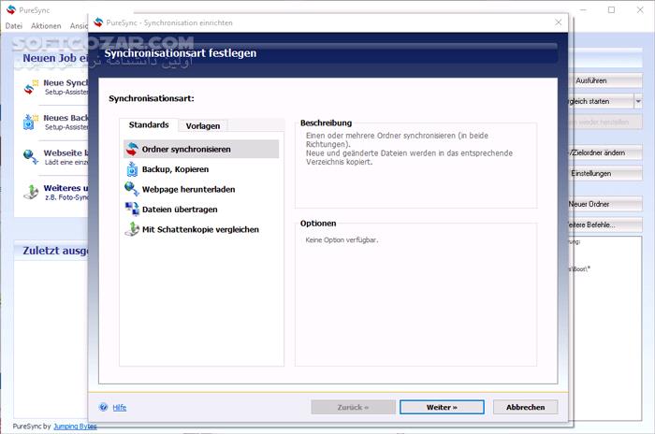
Task: Open the partially hidden Ansicht menu
Action: click(x=79, y=26)
